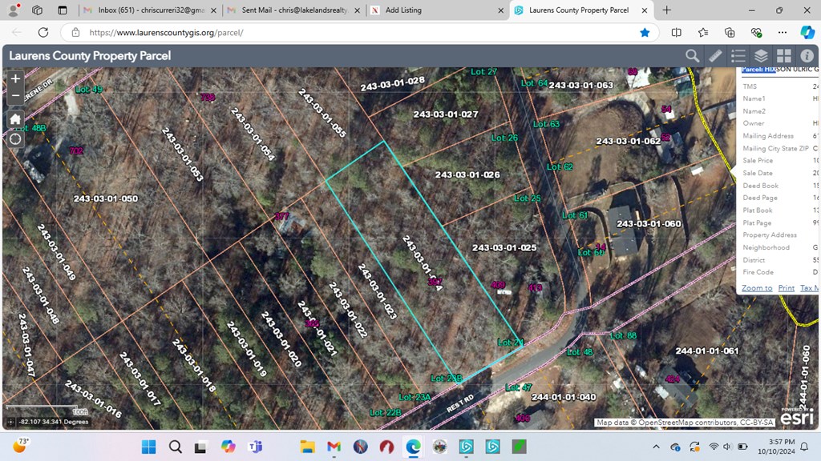Toggle coordinate display button near -82.107
821x461 pixels.
(x=11, y=422)
